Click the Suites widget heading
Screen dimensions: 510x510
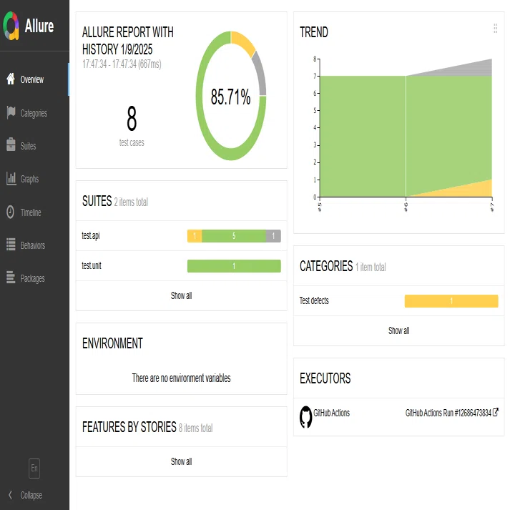(x=97, y=201)
